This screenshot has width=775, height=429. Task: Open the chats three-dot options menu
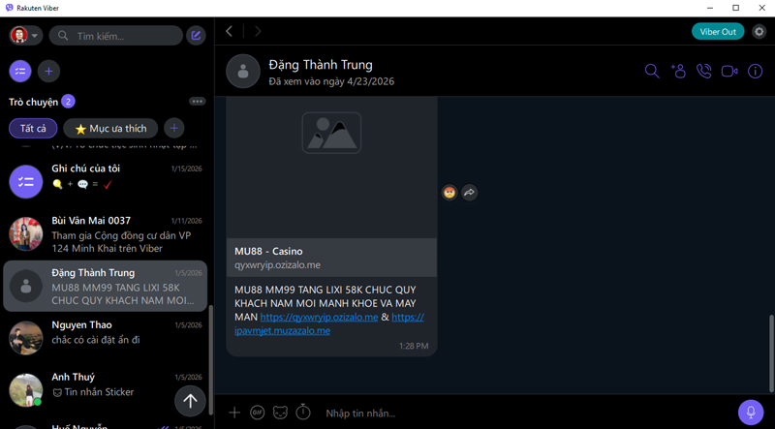[198, 102]
